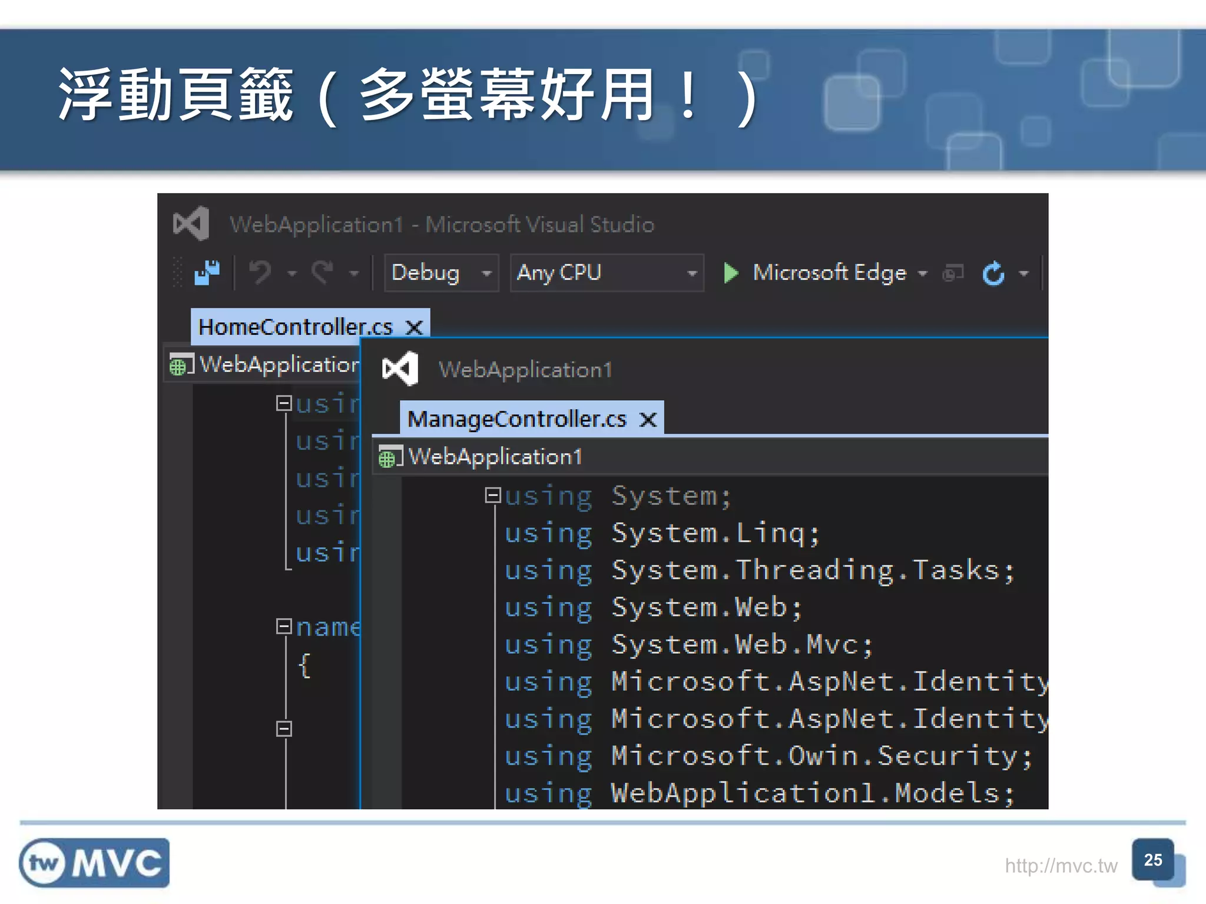The width and height of the screenshot is (1206, 904).
Task: Click 'using Microsoft.Owin.Security;' line
Action: [769, 756]
